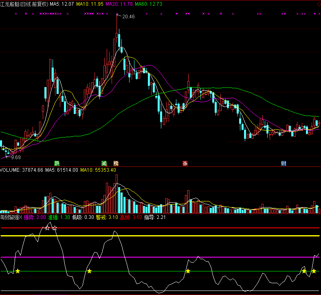Click the MA5: 12.07 price label
The width and height of the screenshot is (321, 295).
[62, 4]
